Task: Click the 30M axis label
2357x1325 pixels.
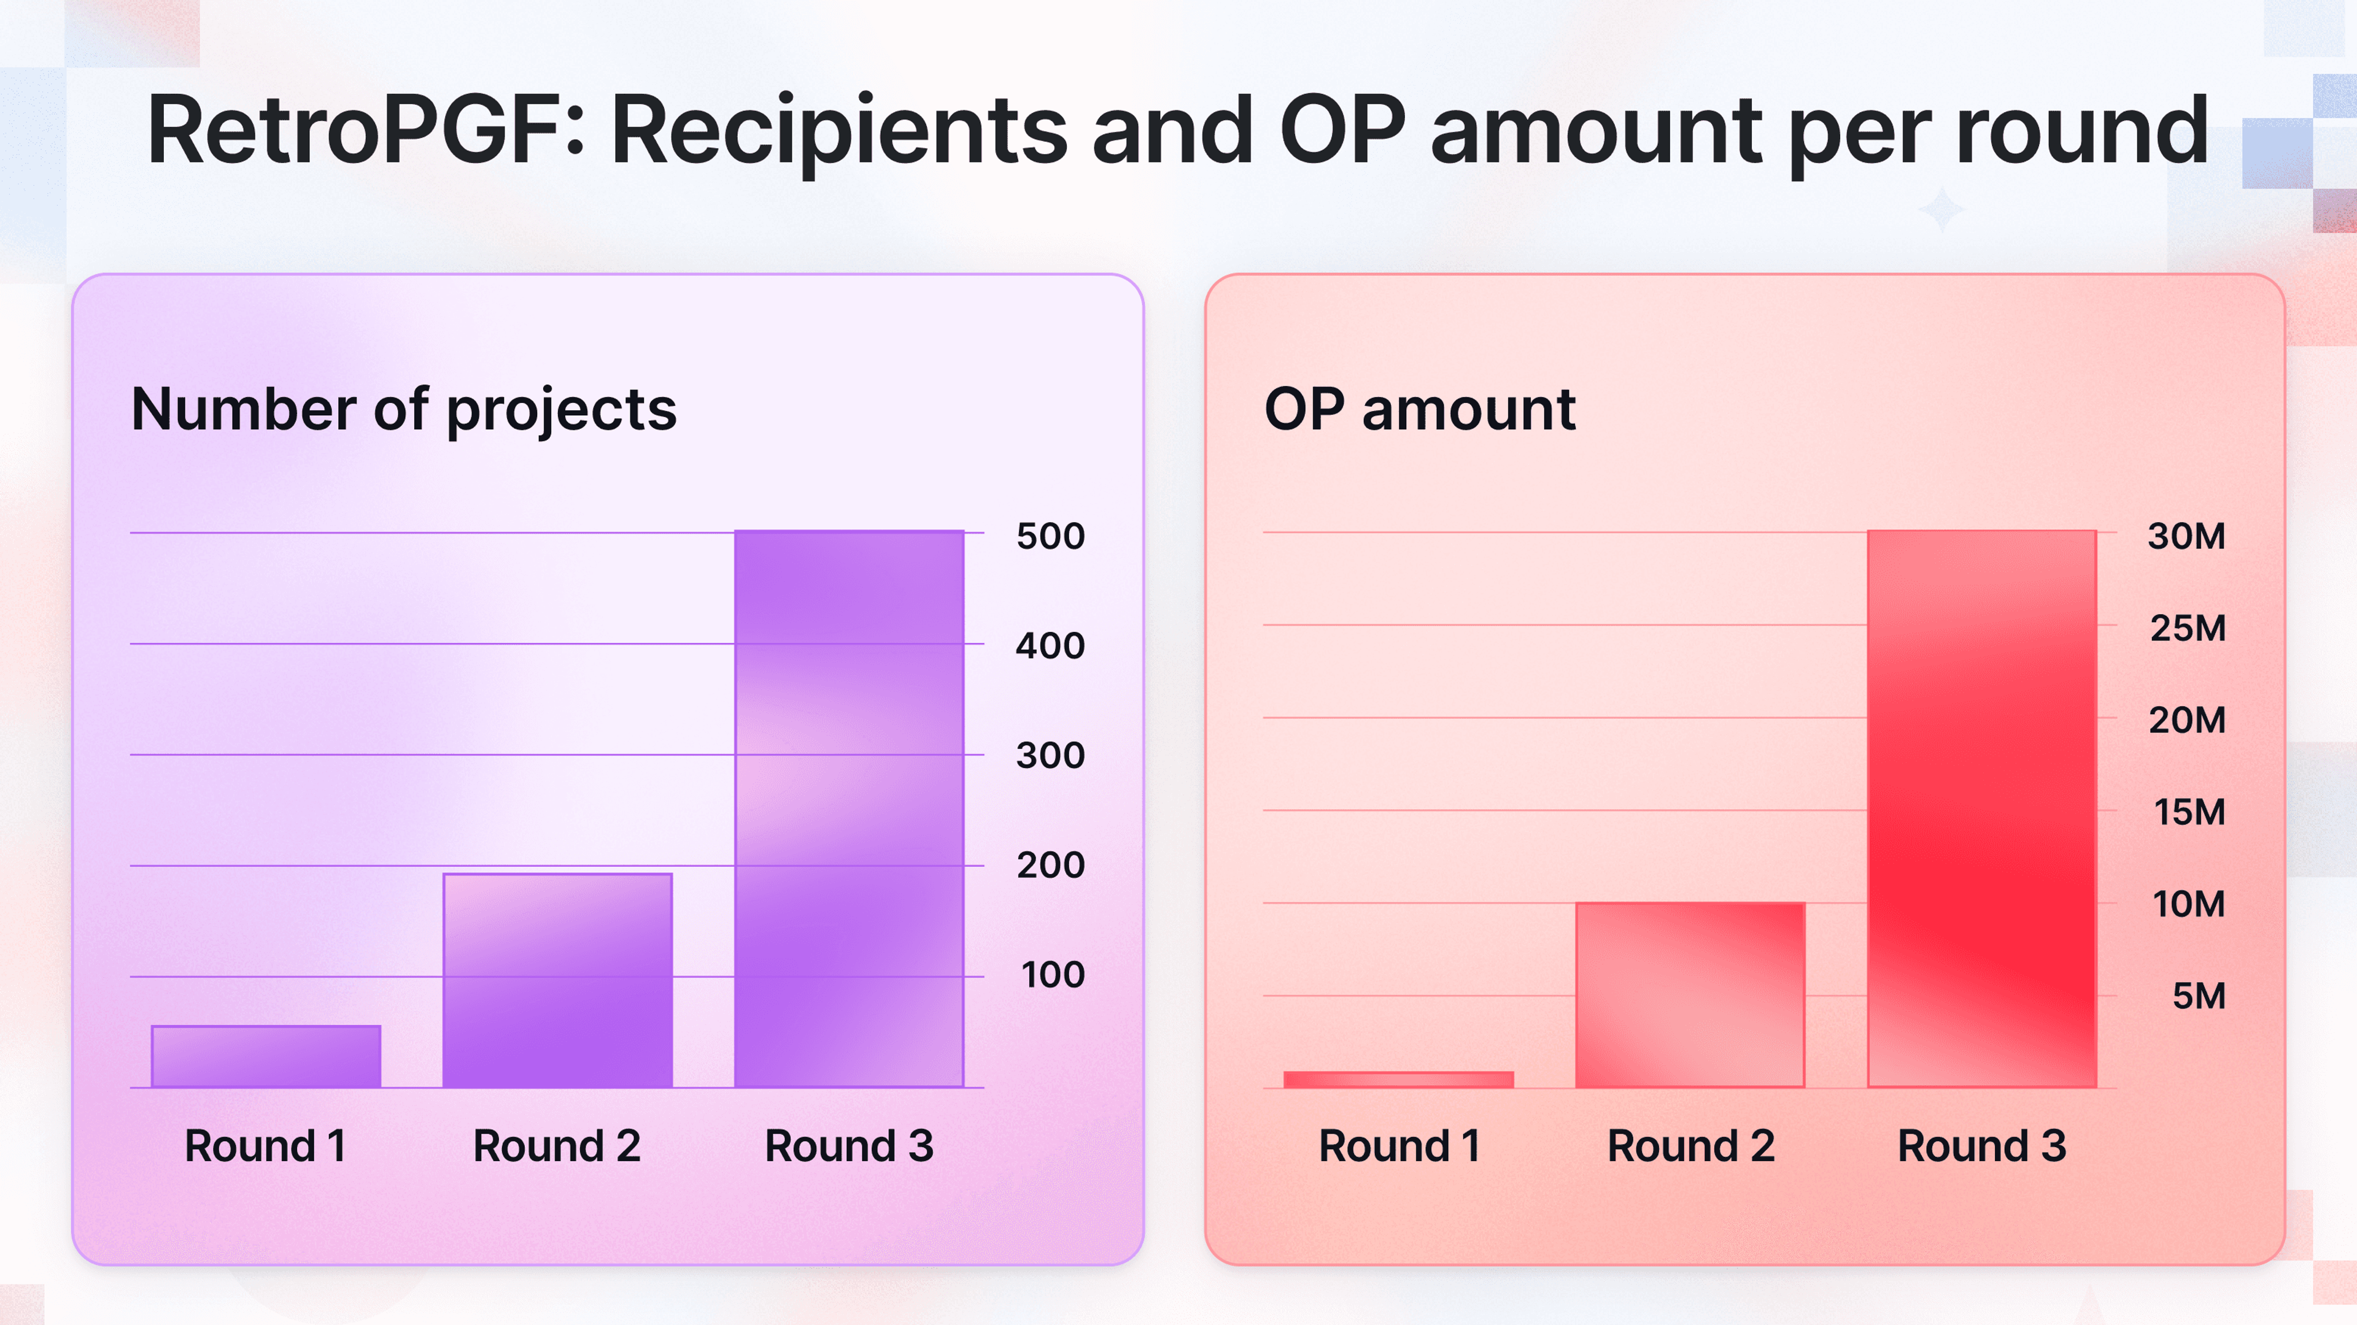Action: pyautogui.click(x=2187, y=536)
